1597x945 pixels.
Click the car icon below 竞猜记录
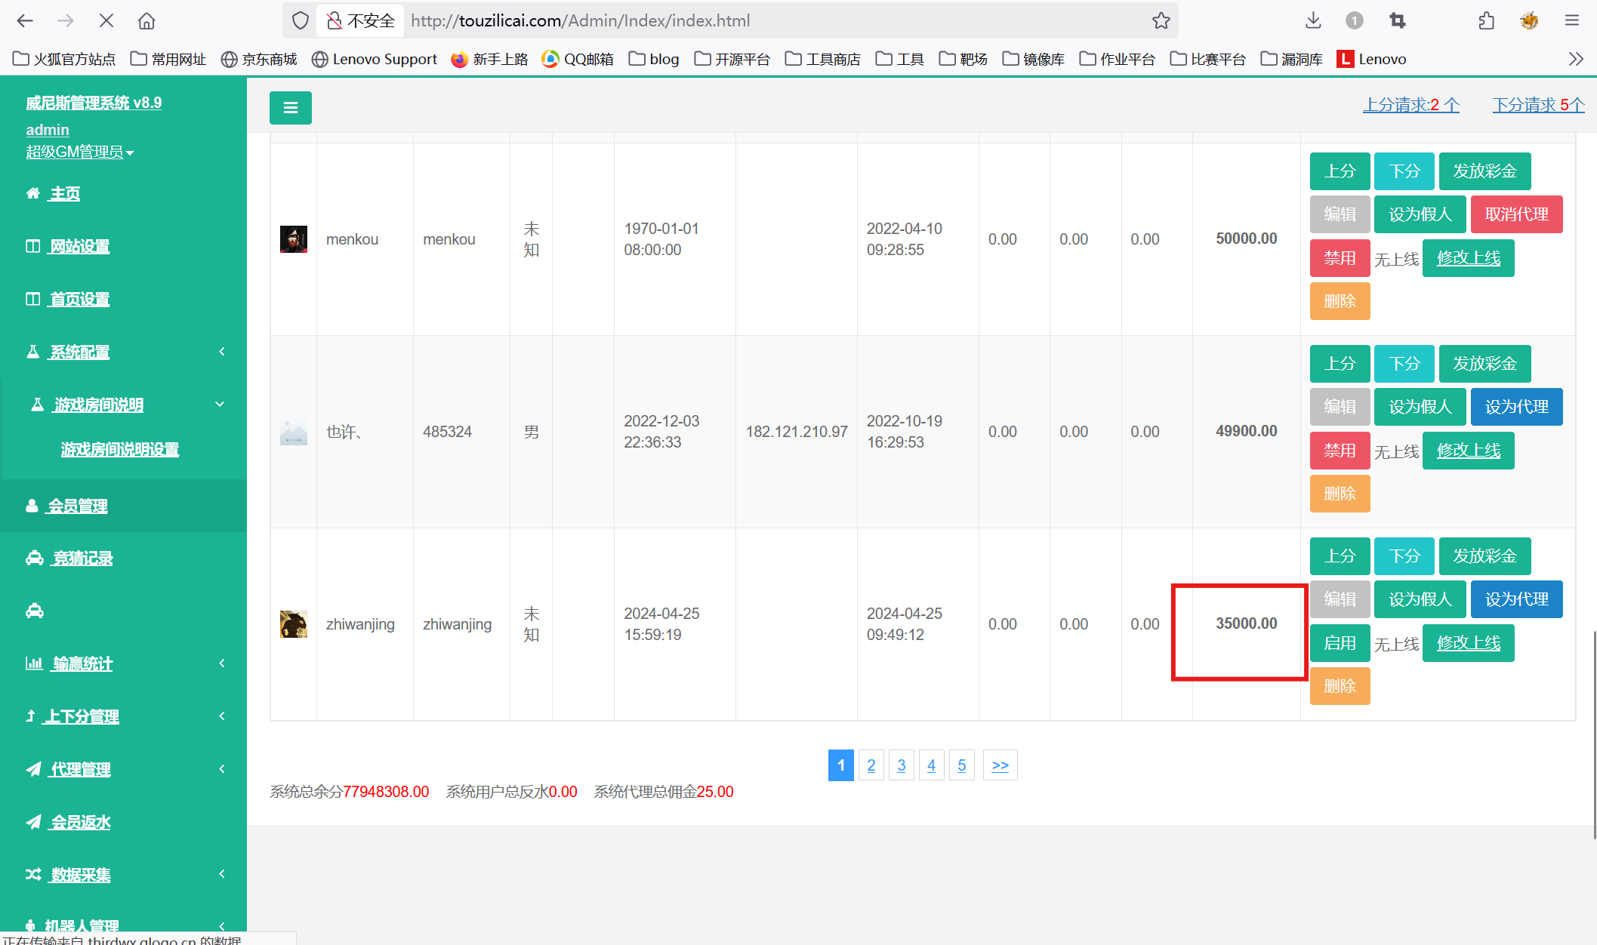[x=35, y=611]
